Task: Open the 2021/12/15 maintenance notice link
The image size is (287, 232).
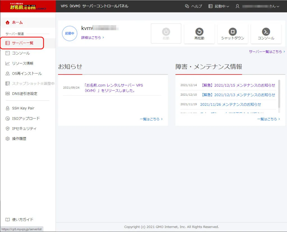Action: 238,85
